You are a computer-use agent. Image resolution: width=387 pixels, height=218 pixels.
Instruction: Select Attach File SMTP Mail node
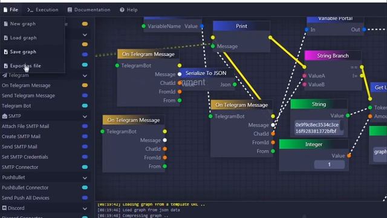(25, 126)
